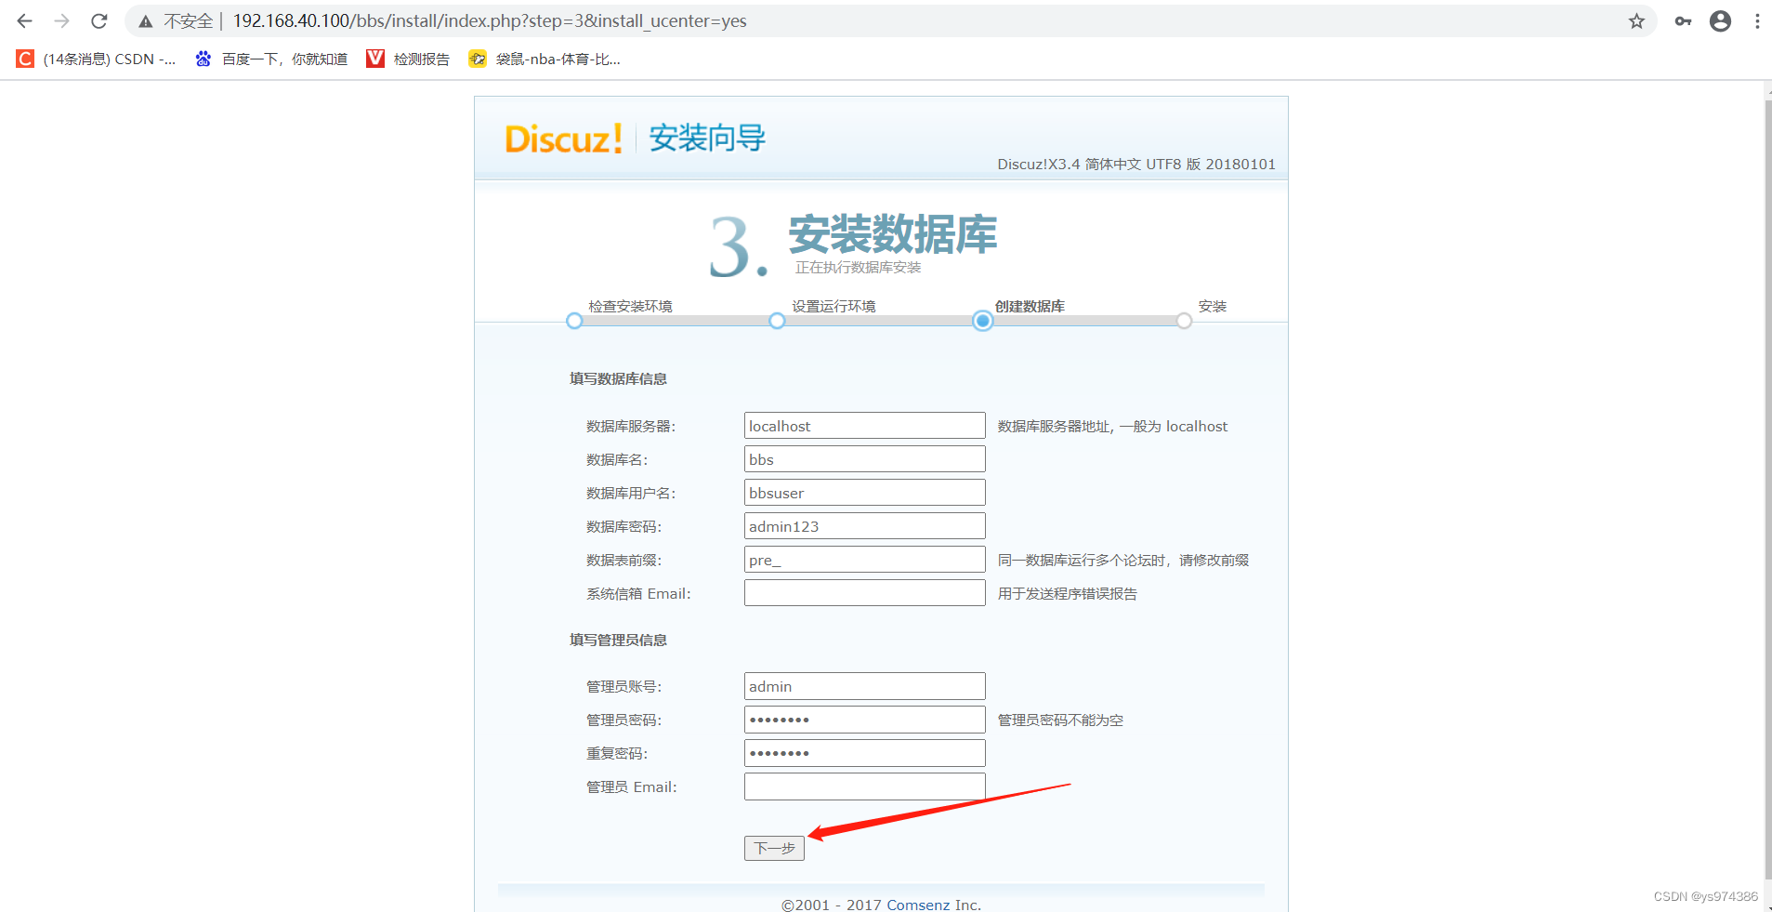
Task: Bookmark this page with the star icon
Action: [x=1636, y=21]
